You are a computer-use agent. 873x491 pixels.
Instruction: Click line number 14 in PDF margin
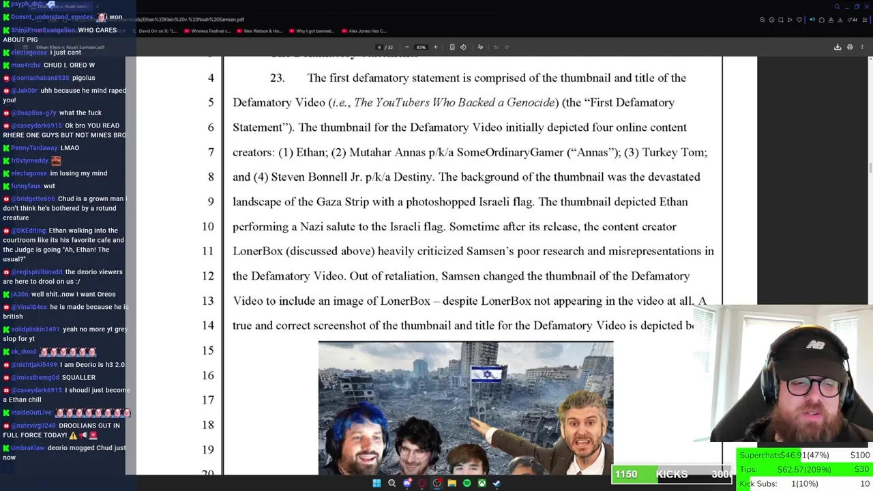207,326
